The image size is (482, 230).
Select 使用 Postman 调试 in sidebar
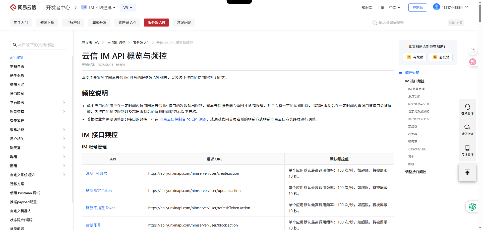[25, 193]
